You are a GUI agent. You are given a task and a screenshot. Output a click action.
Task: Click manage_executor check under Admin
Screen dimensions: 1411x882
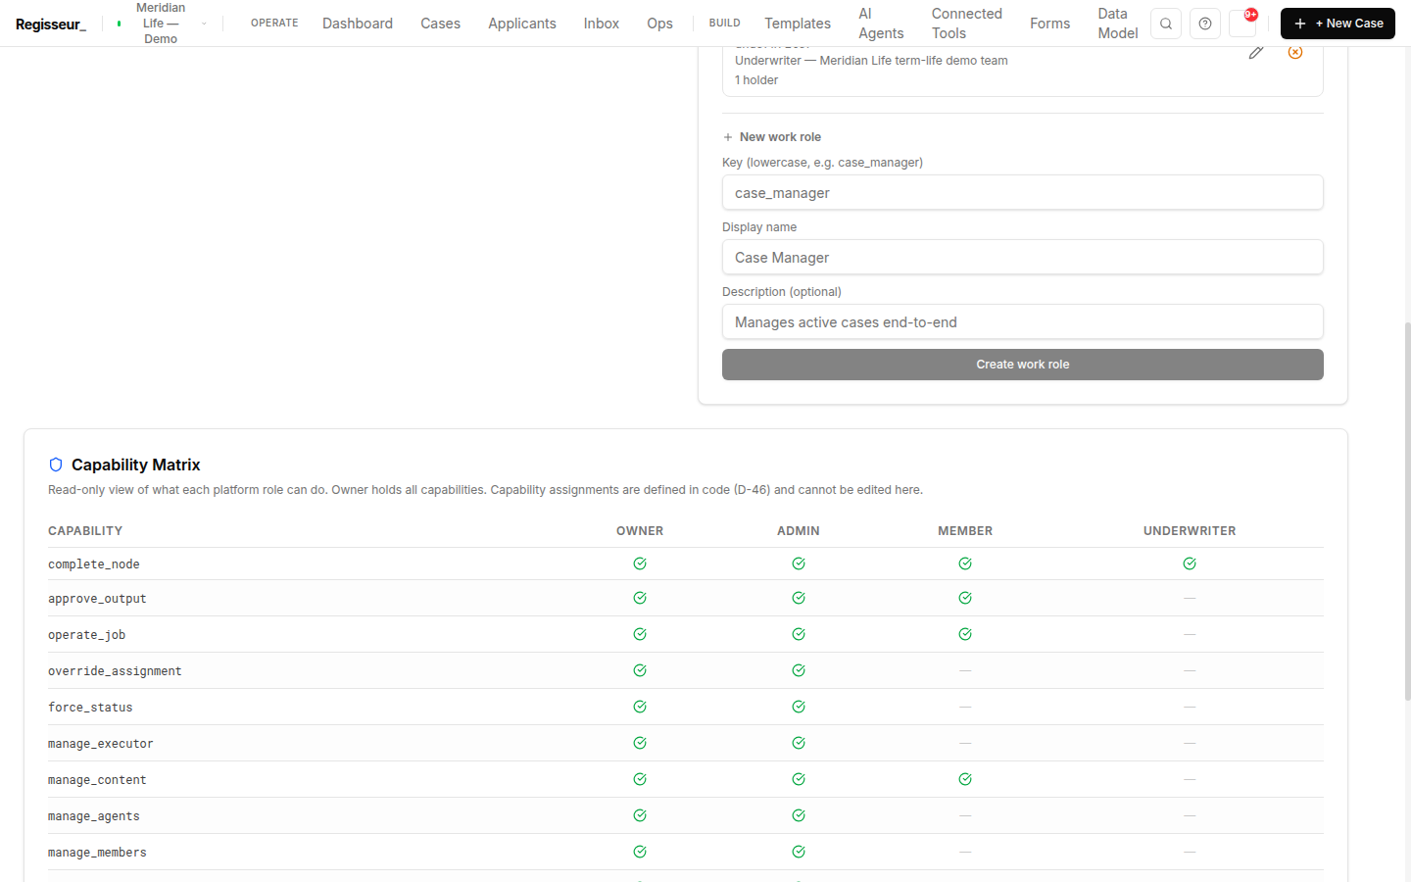[799, 743]
